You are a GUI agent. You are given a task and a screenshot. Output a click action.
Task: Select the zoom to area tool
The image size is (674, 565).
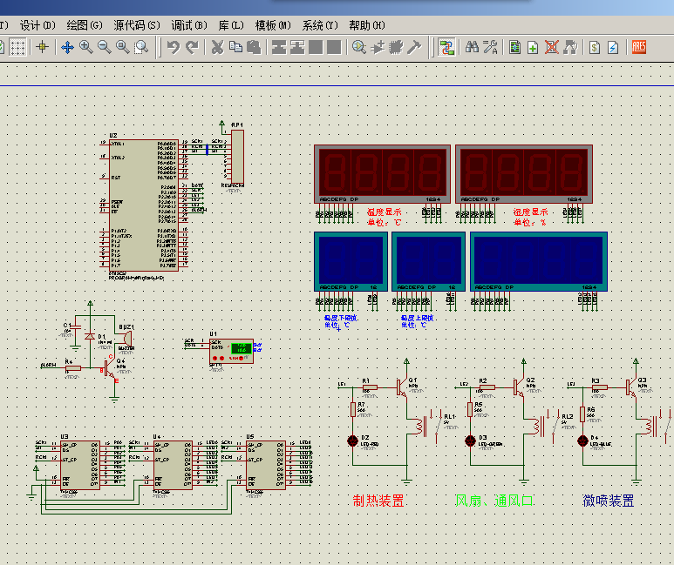pyautogui.click(x=141, y=47)
